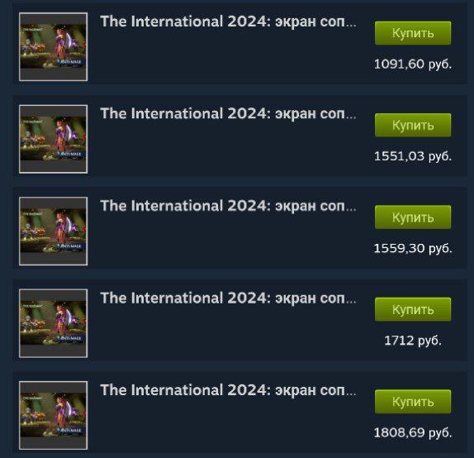Buy the listing priced 1091,60 руб.
This screenshot has height=458, width=474.
pyautogui.click(x=413, y=33)
